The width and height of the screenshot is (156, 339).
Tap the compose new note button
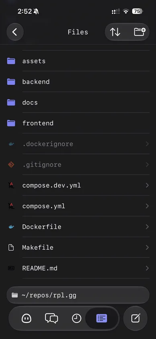[x=135, y=318]
